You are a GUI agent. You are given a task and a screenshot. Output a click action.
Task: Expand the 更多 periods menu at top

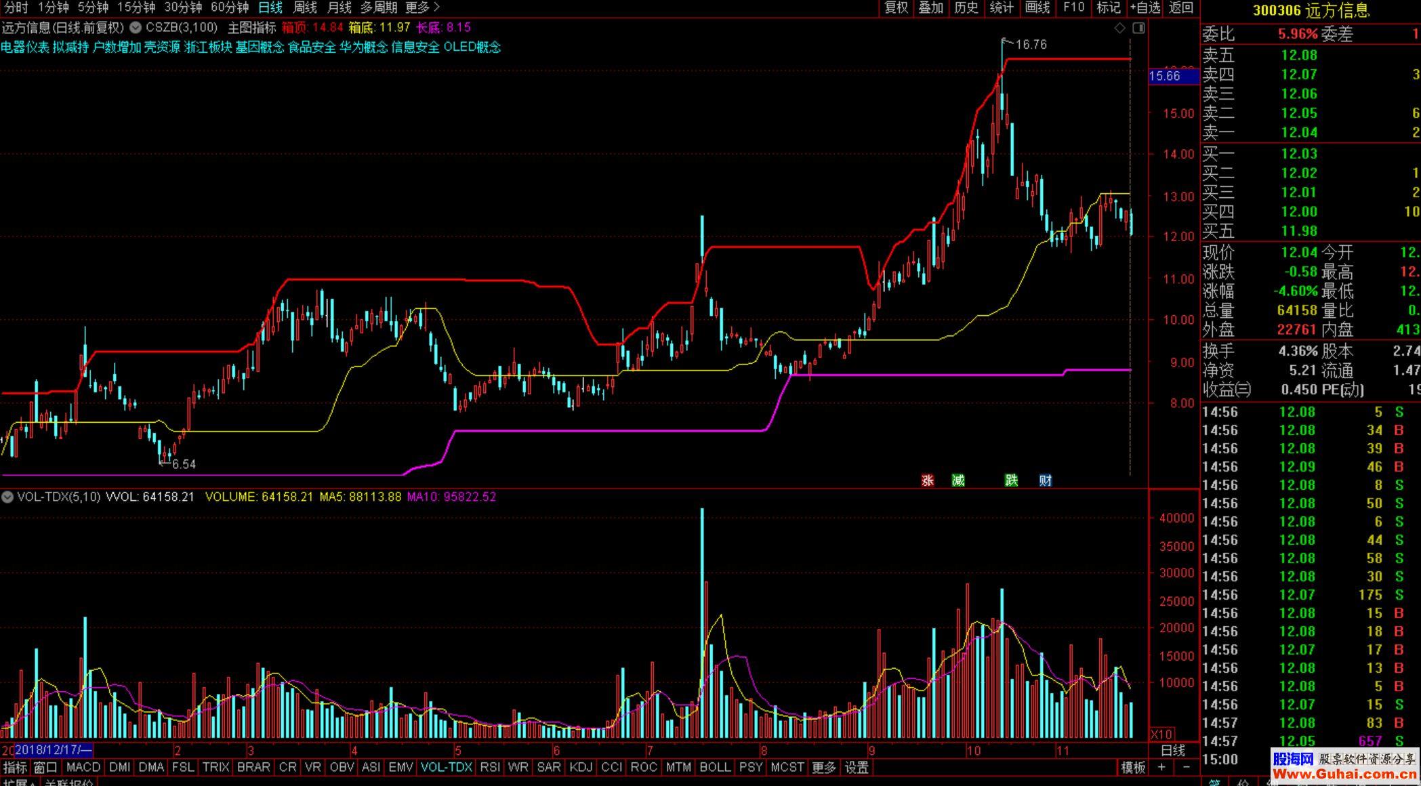click(x=422, y=7)
